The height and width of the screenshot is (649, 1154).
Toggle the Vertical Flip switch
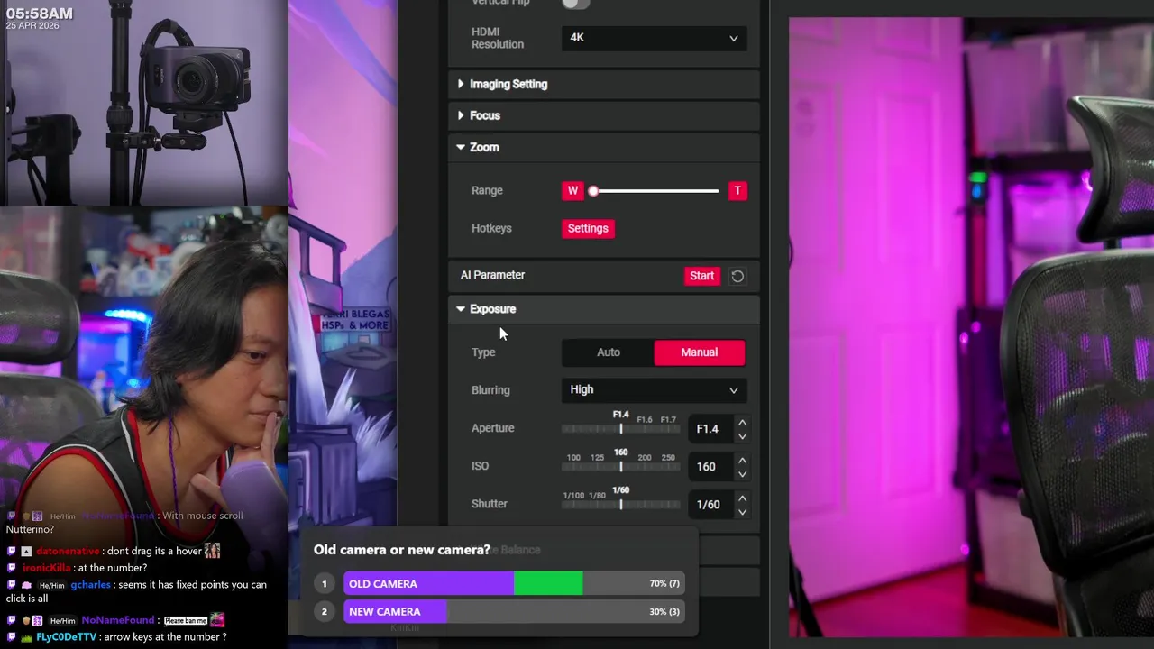575,3
